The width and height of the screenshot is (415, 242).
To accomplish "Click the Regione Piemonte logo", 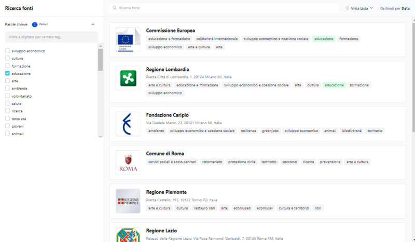I will [x=128, y=201].
